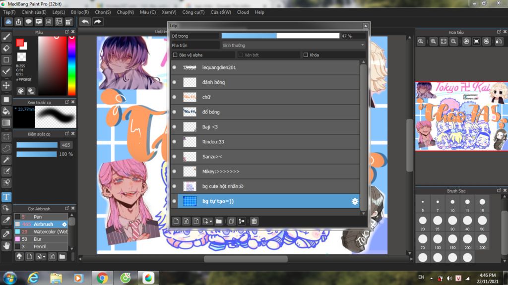508x285 pixels.
Task: Select the Hand tool
Action: [x=6, y=245]
